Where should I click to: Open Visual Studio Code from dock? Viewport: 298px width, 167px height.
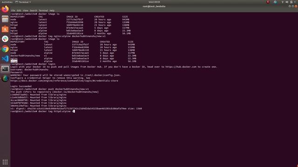(x=5, y=58)
